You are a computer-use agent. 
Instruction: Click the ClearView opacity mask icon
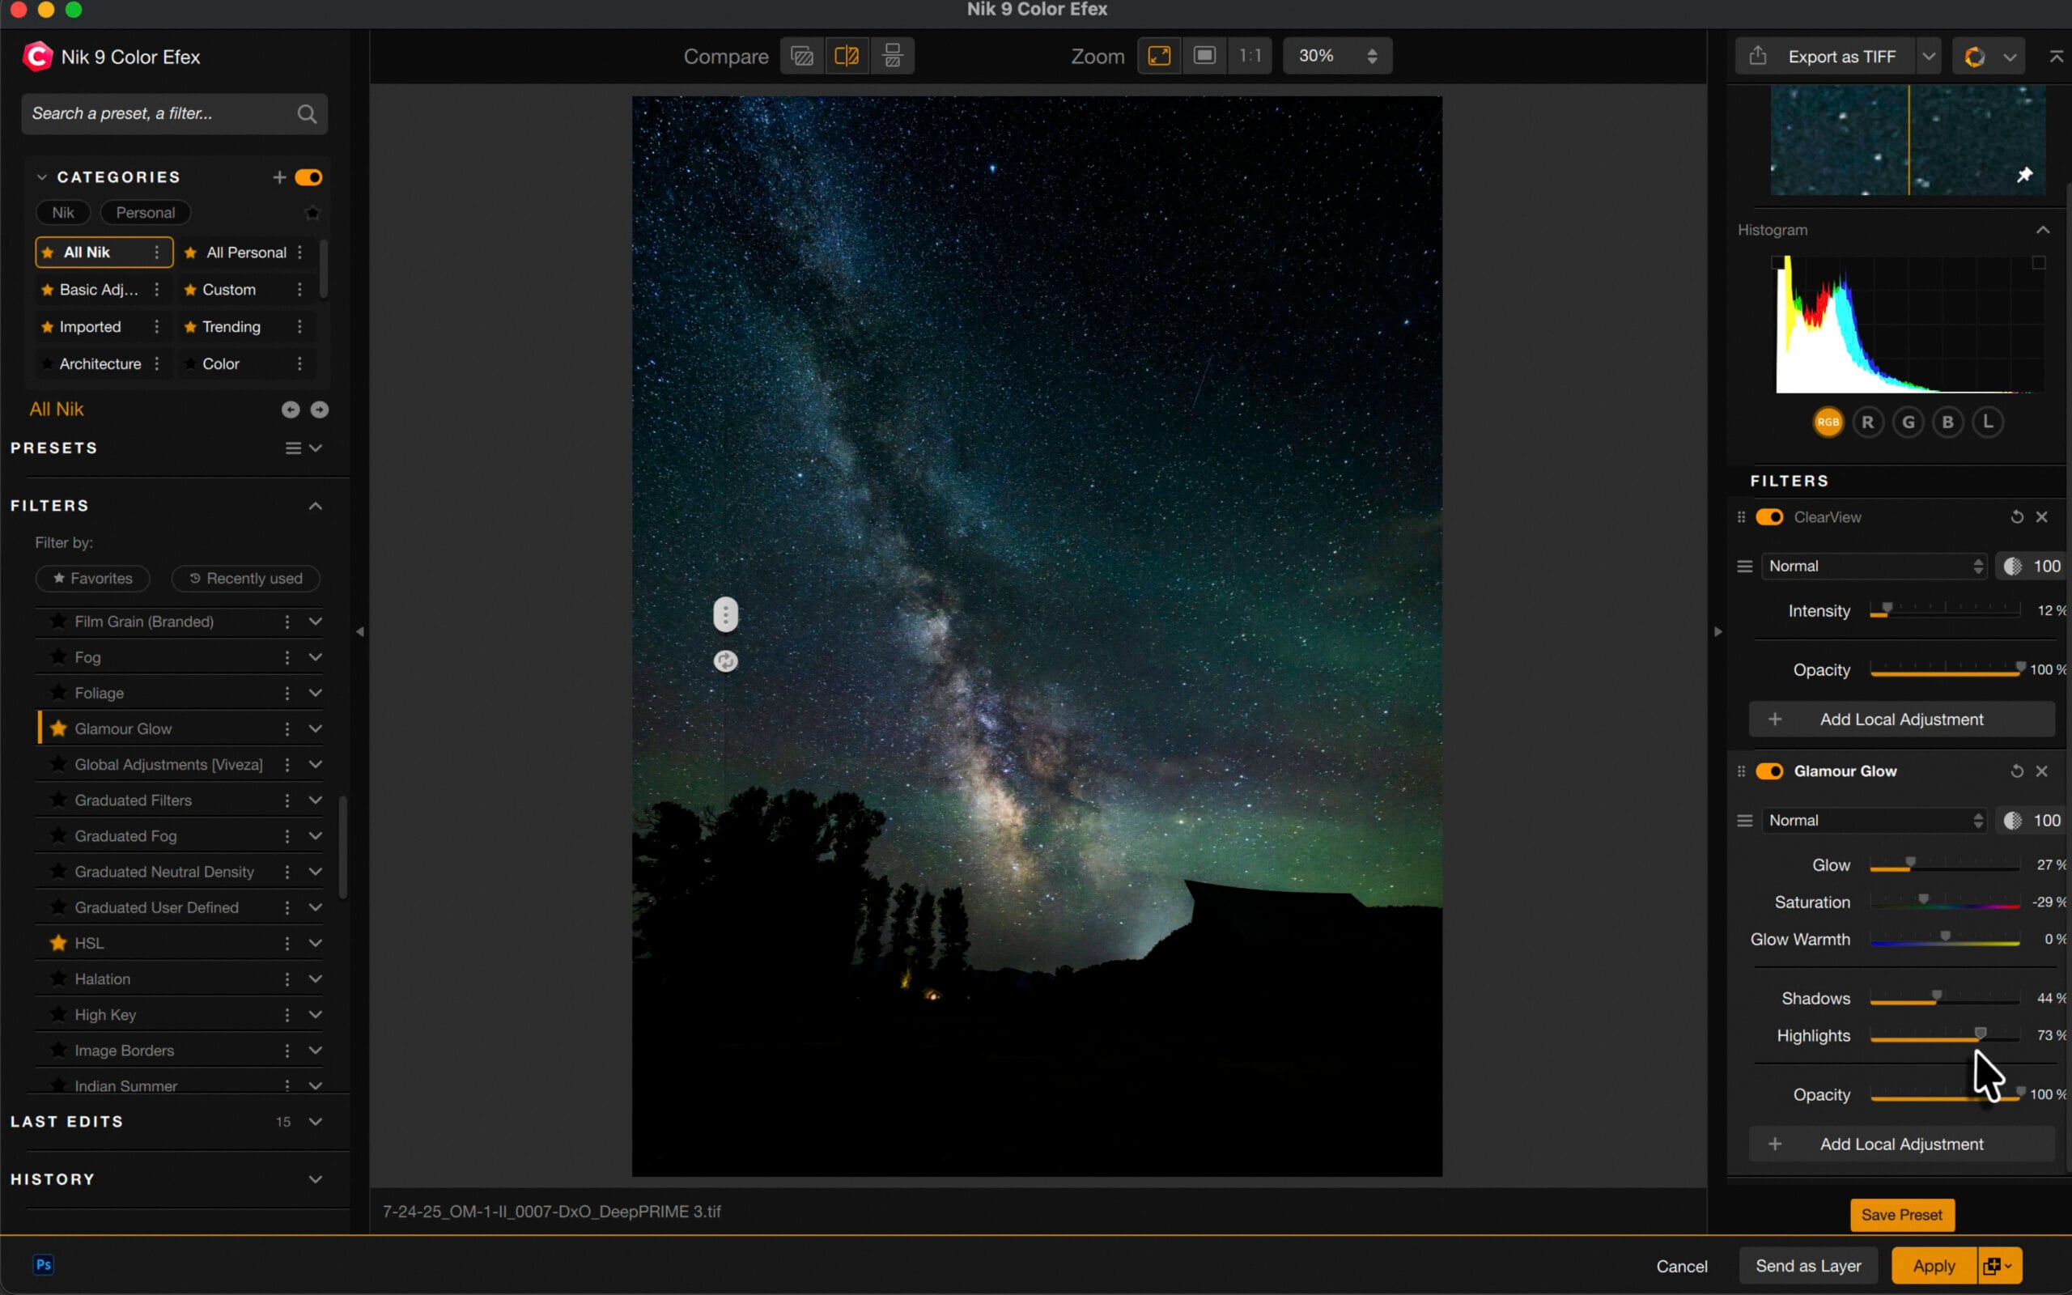coord(2013,567)
